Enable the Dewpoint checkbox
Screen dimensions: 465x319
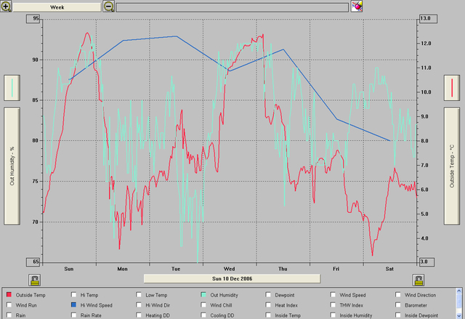tap(270, 295)
